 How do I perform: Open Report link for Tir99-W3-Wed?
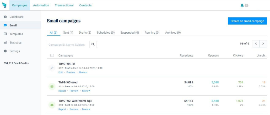[62, 91]
